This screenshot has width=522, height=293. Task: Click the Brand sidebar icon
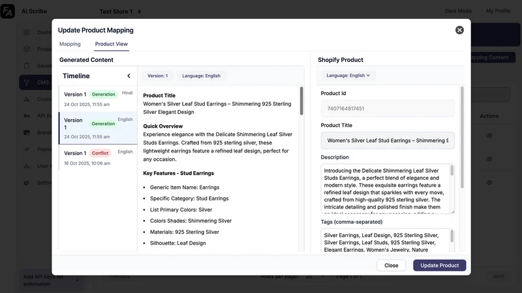(x=27, y=133)
